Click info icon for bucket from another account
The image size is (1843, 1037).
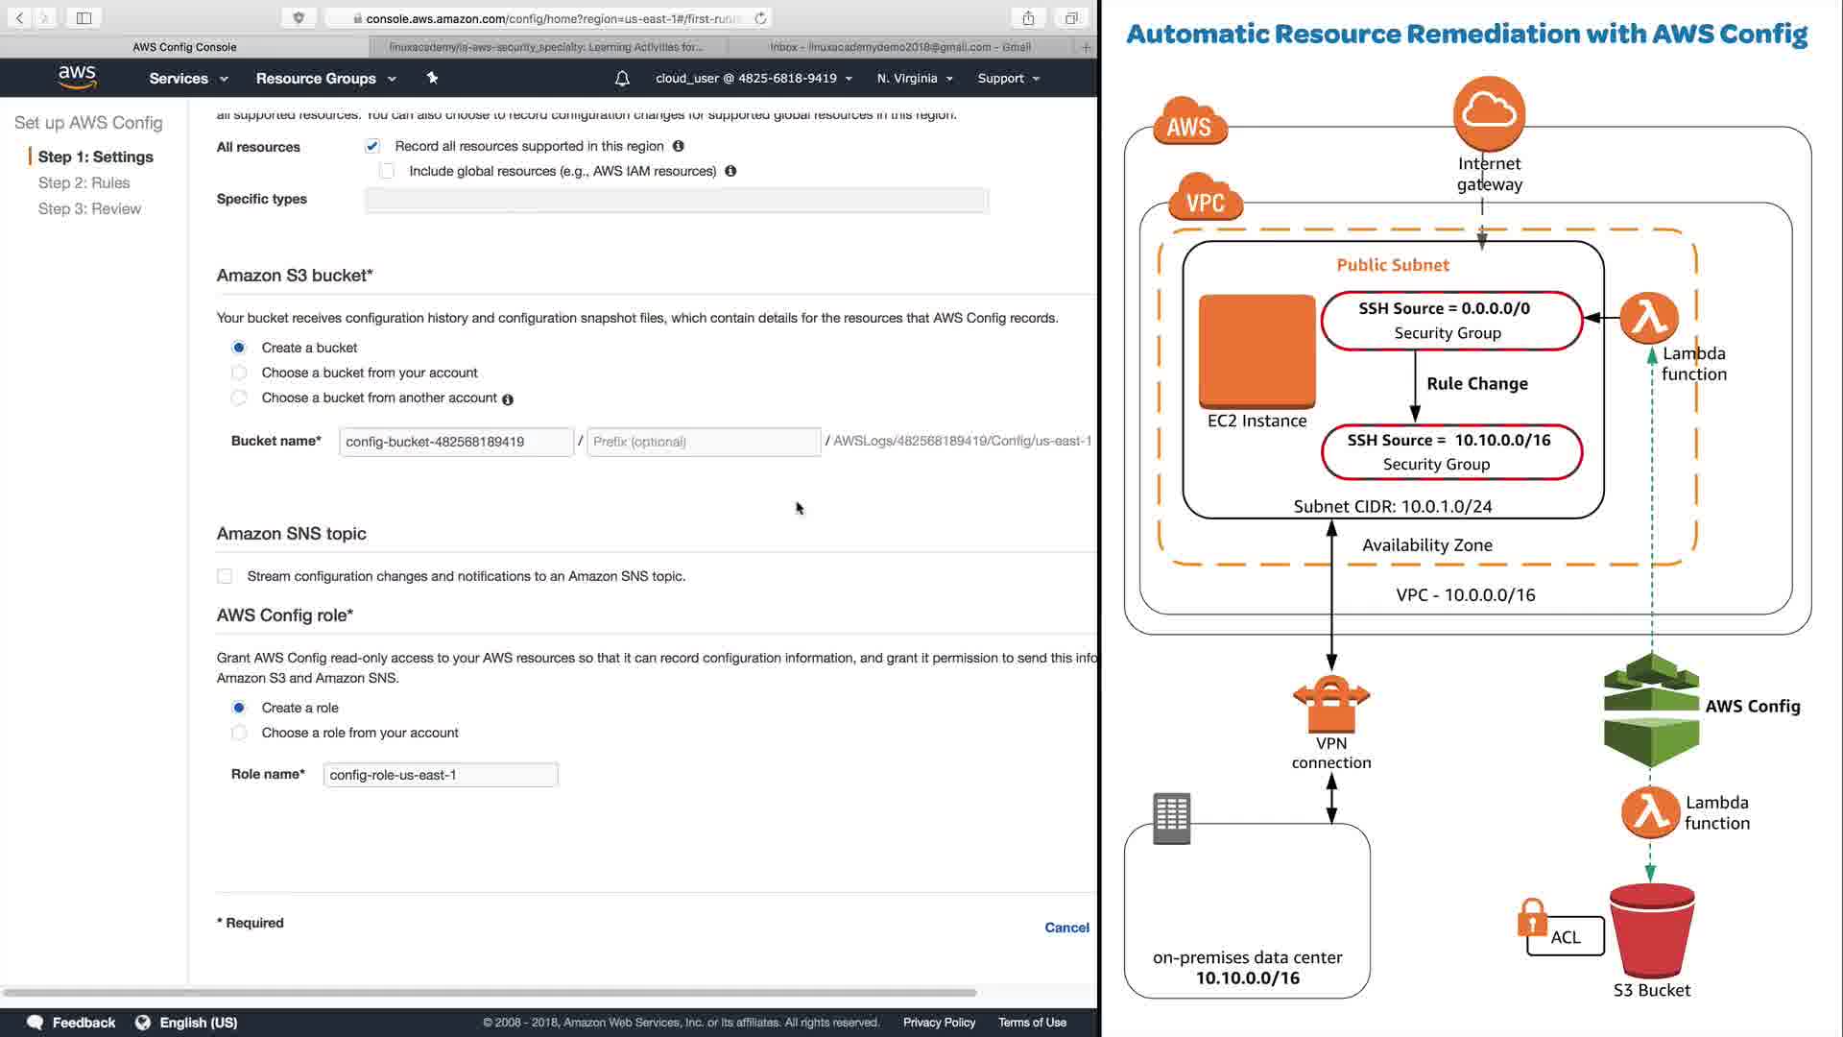(508, 399)
